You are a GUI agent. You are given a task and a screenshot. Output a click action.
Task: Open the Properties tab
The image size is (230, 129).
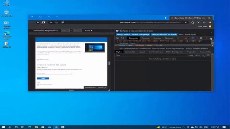pyautogui.click(x=192, y=52)
